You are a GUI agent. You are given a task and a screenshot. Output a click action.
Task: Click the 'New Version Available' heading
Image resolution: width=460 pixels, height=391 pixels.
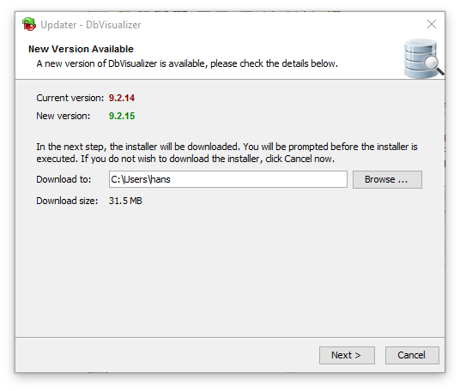click(x=81, y=49)
